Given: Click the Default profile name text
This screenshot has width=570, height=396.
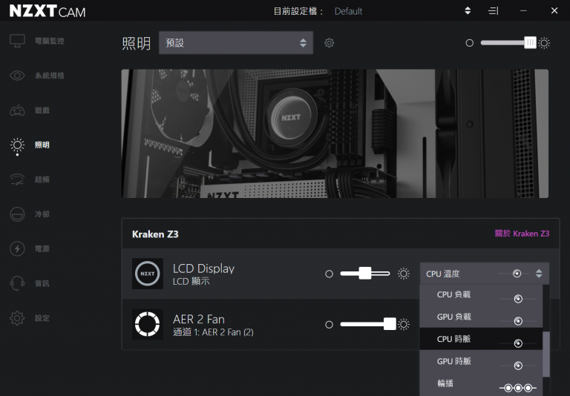Looking at the screenshot, I should click(348, 11).
